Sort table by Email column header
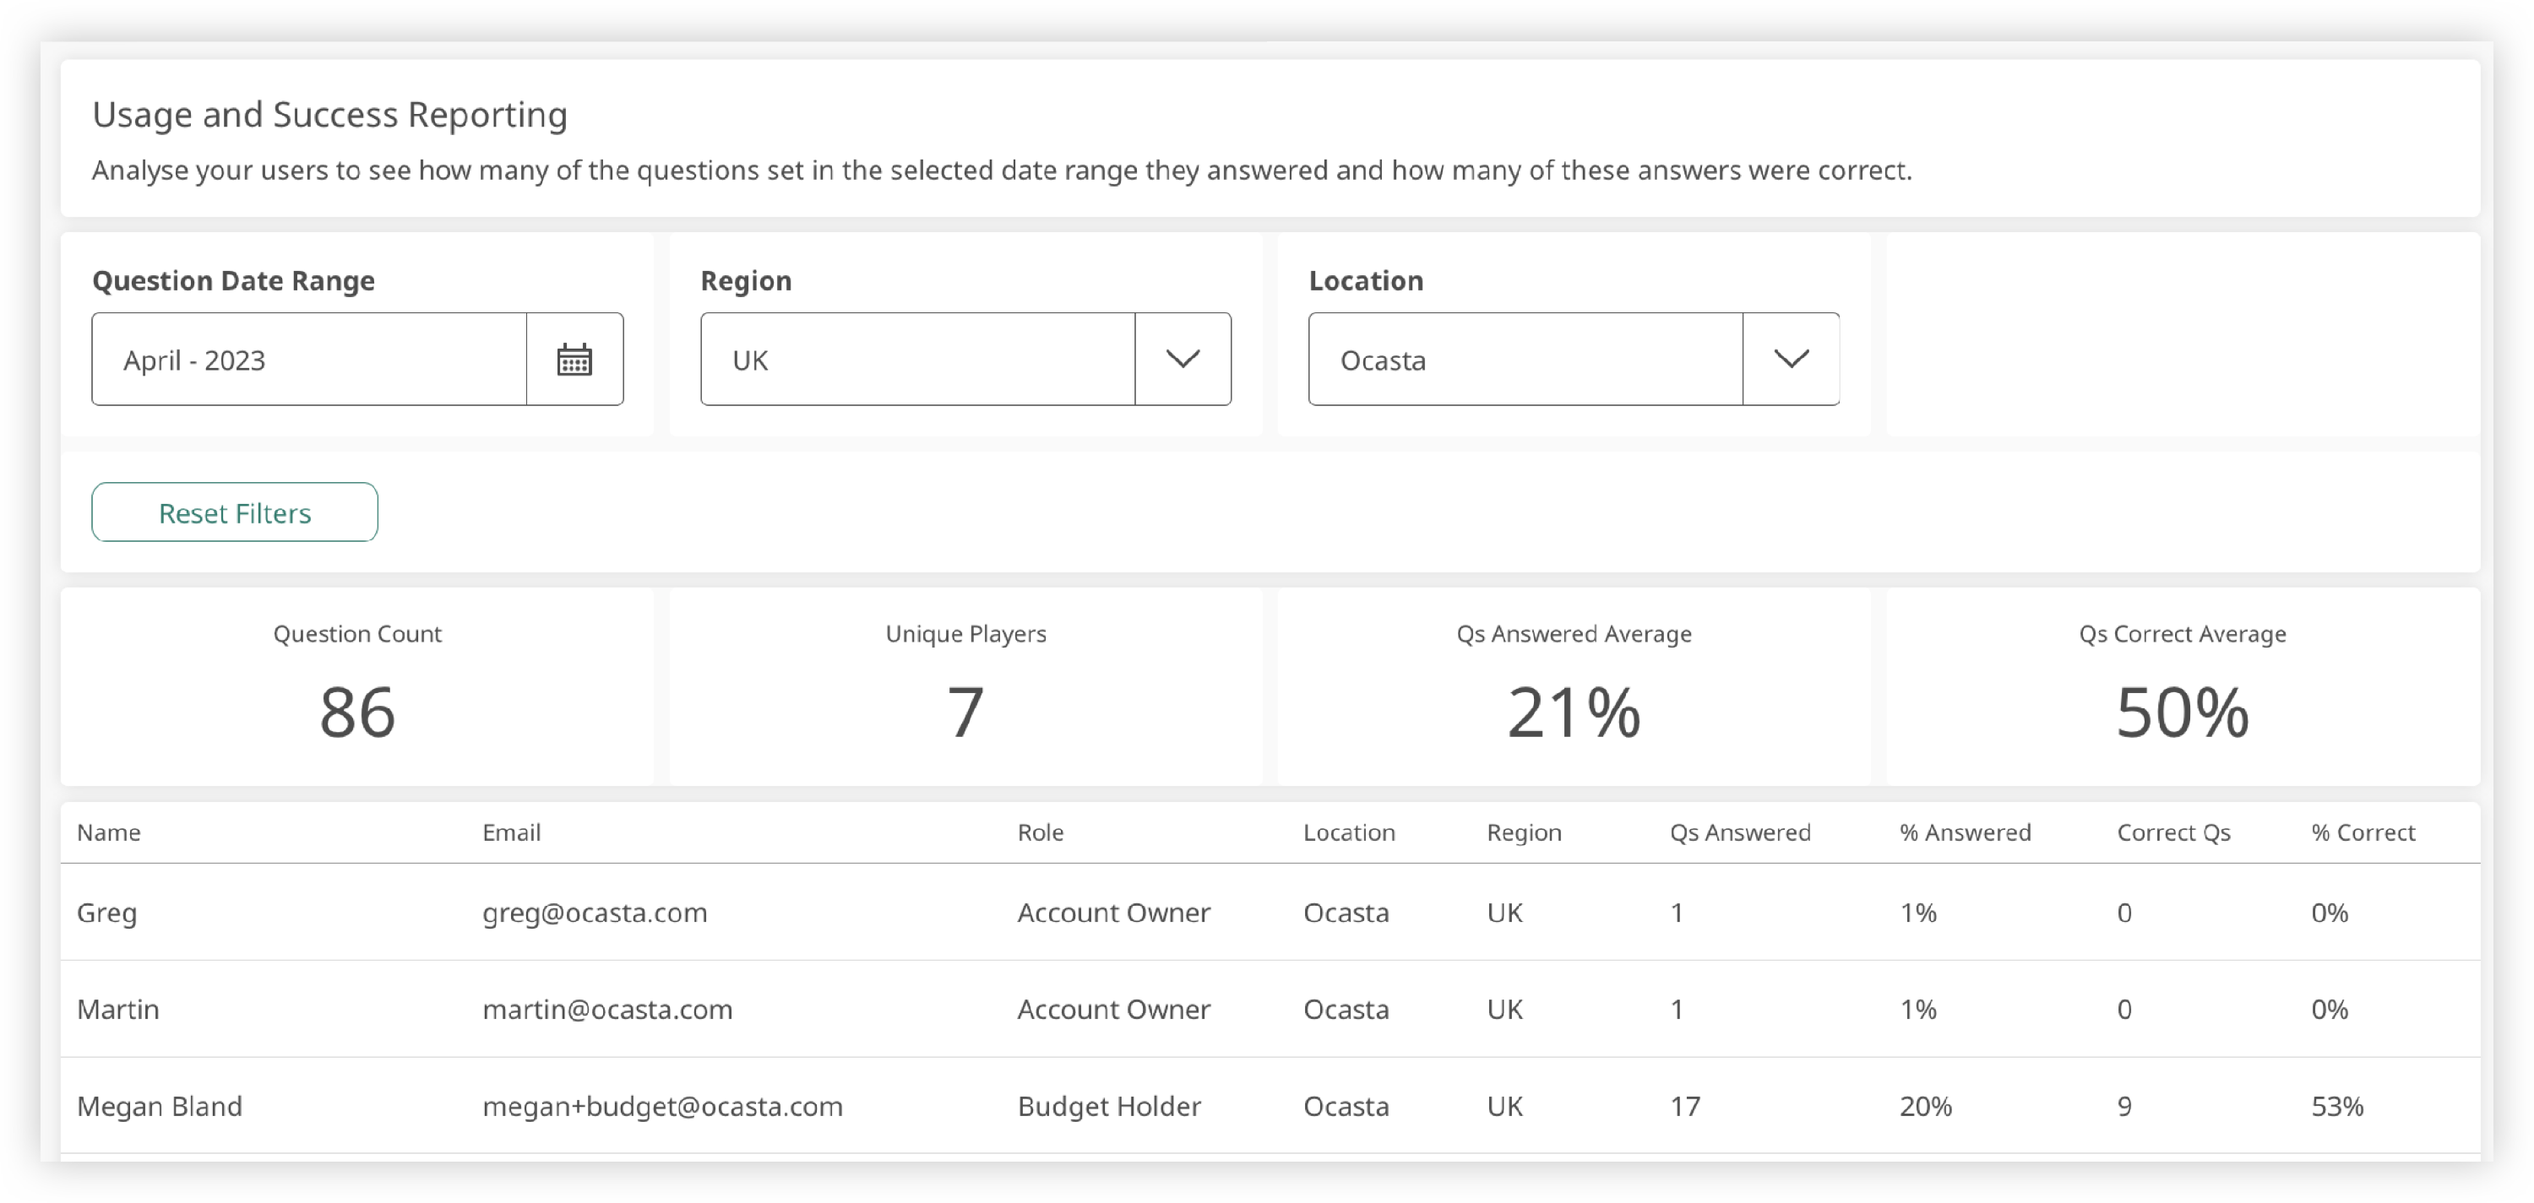The width and height of the screenshot is (2534, 1203). point(512,832)
